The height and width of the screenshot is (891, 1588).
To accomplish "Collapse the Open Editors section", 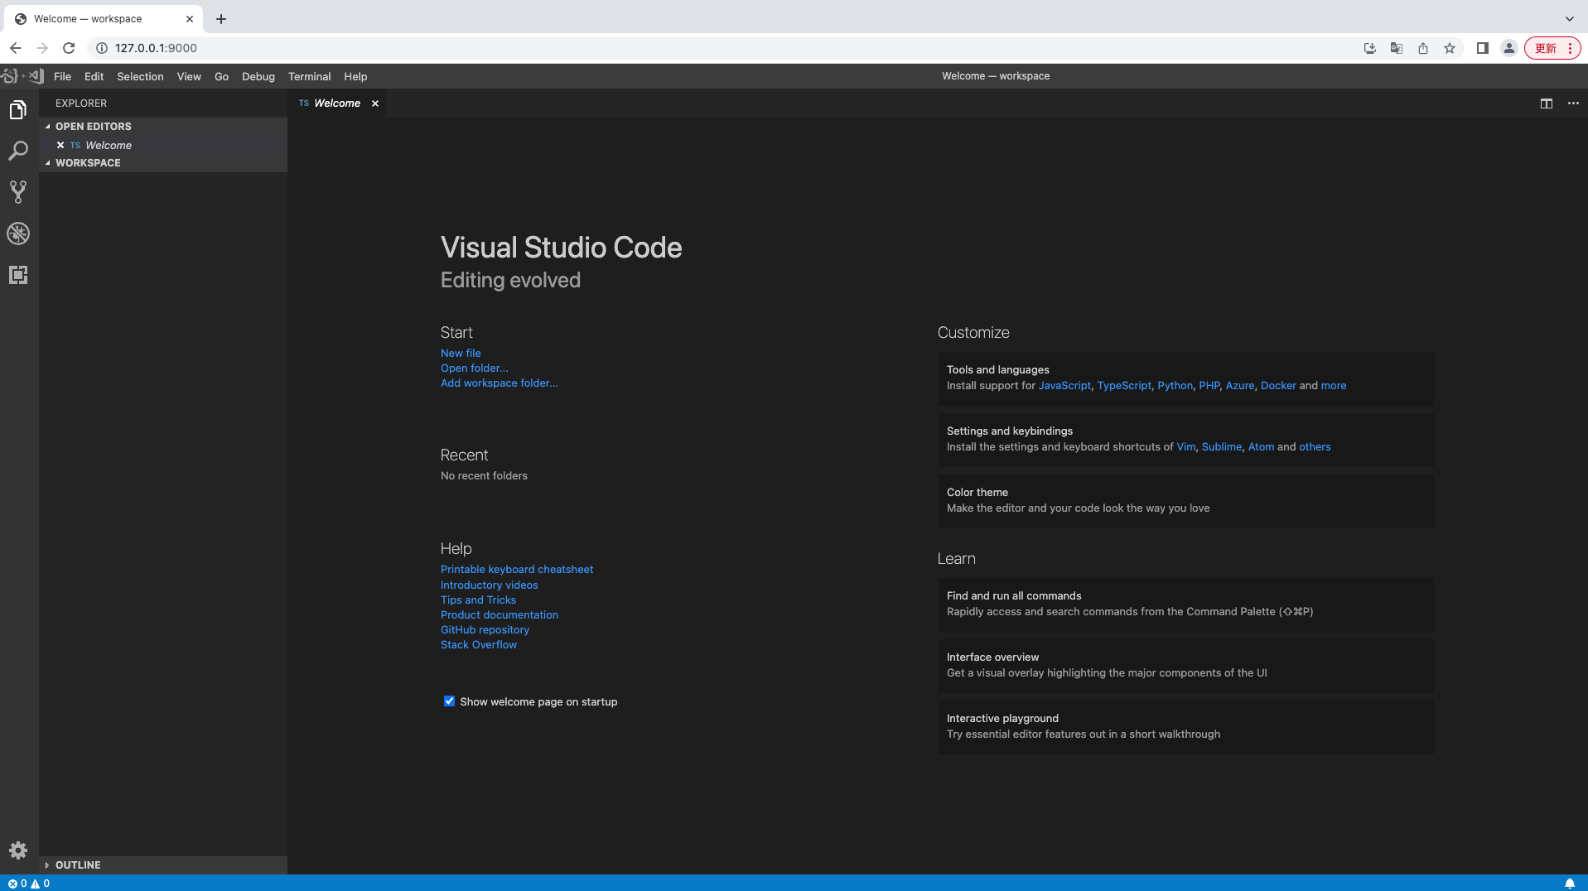I will pos(93,127).
